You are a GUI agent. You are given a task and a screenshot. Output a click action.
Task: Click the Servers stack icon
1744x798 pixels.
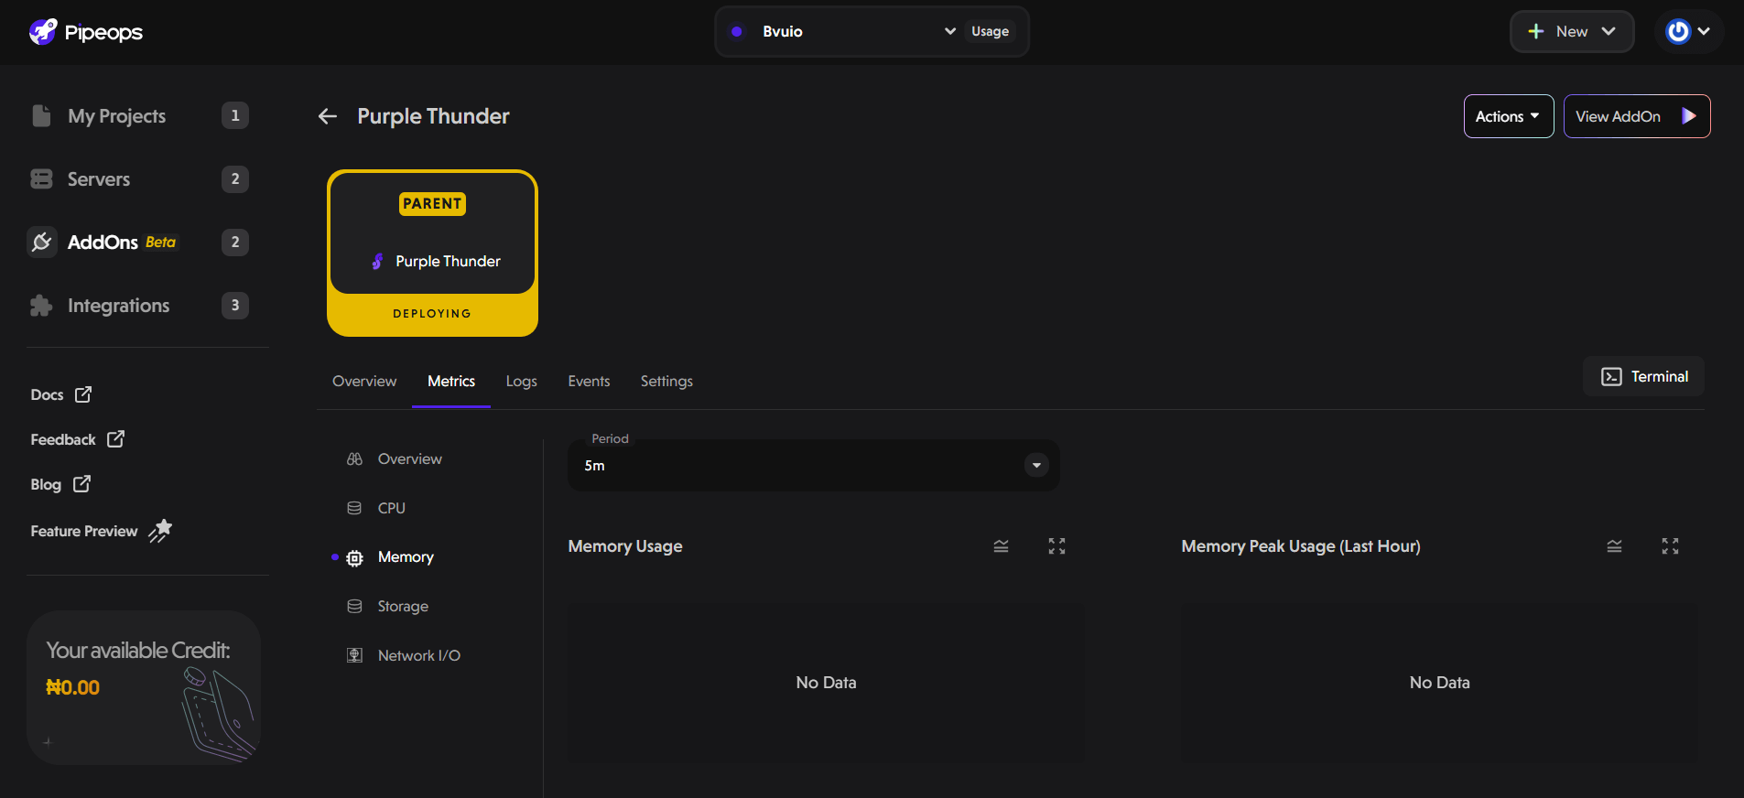click(x=41, y=179)
